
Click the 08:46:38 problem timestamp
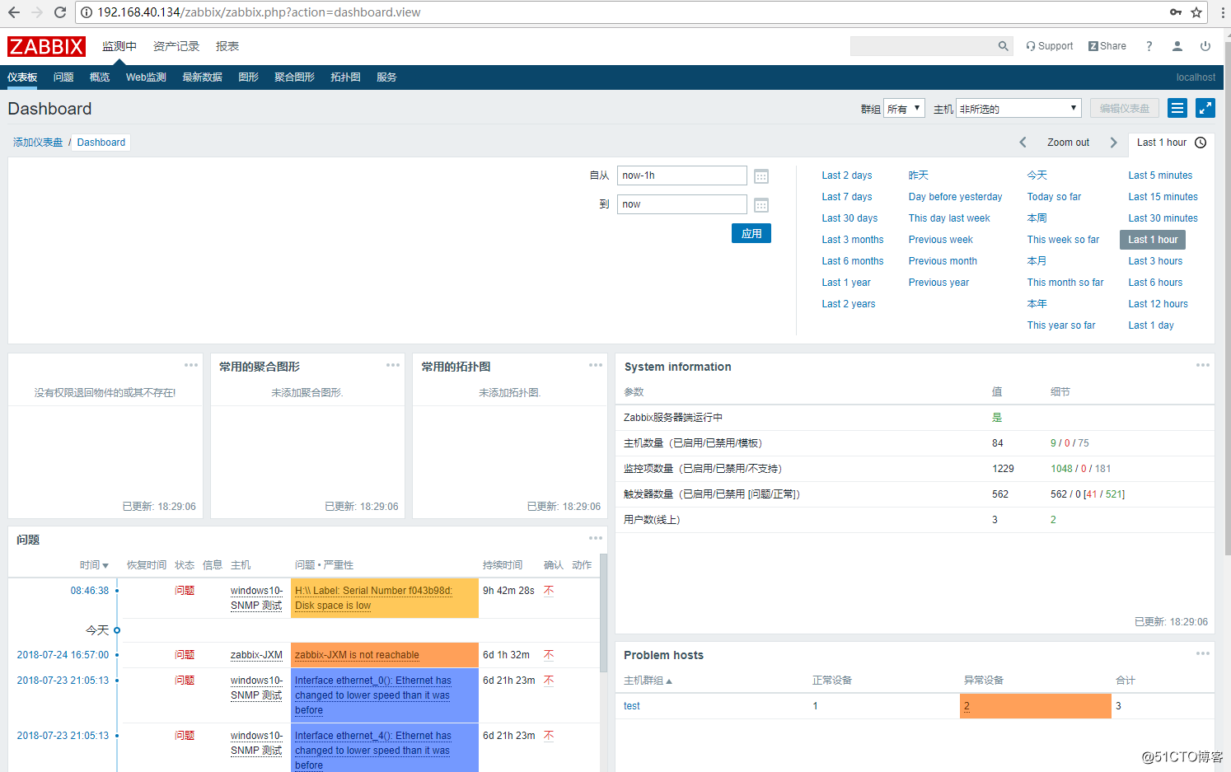pyautogui.click(x=89, y=591)
